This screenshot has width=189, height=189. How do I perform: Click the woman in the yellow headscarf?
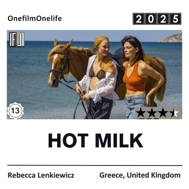pos(99,77)
